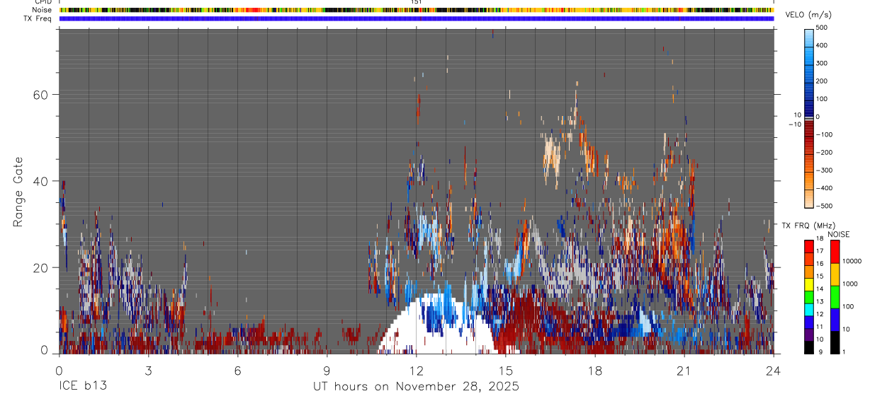Viewport: 870px width, 401px height.
Task: Click the red swatch in the NOISE legend
Action: (835, 252)
